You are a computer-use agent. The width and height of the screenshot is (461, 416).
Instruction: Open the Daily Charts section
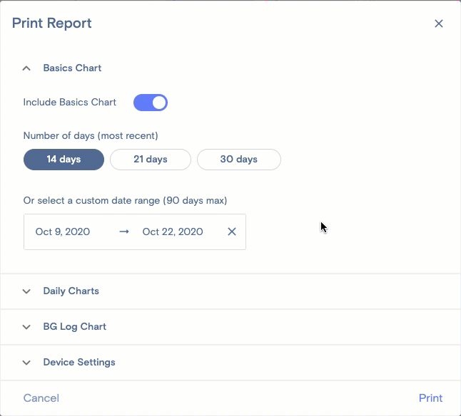coord(71,291)
